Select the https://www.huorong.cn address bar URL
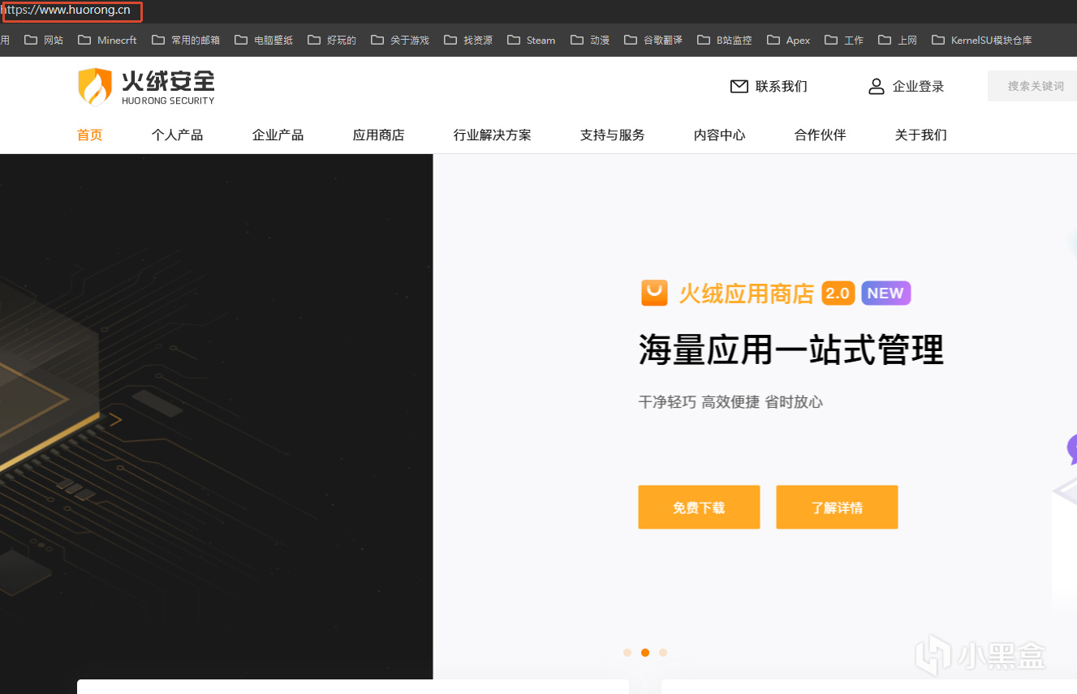This screenshot has width=1077, height=694. point(67,11)
